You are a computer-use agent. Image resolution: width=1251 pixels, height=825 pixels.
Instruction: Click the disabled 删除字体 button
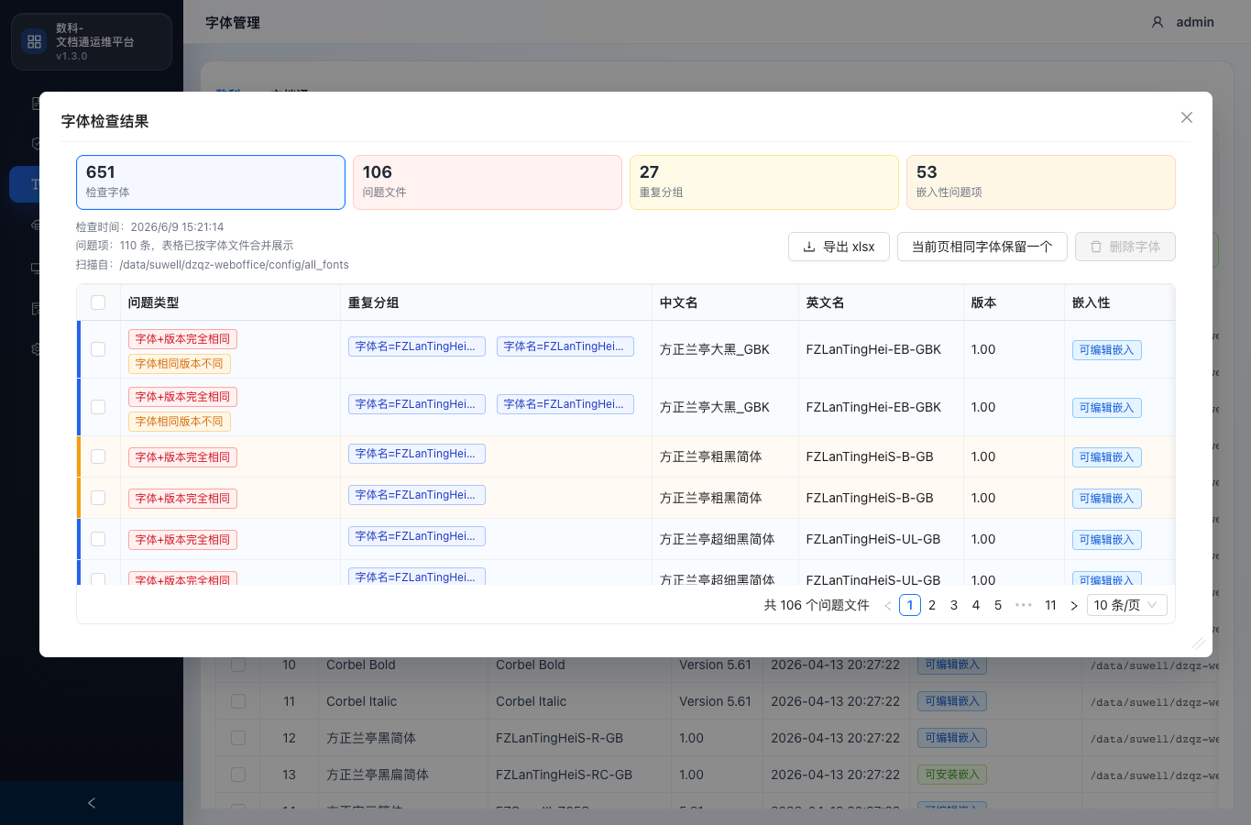(1125, 247)
